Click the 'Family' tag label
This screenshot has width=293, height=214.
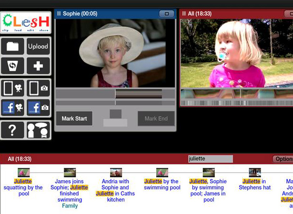click(70, 206)
